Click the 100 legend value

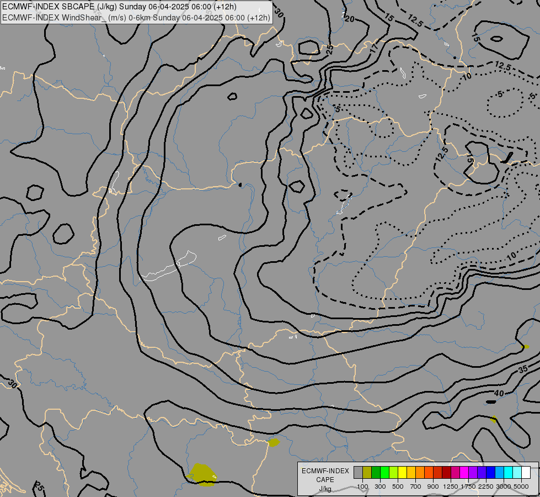click(362, 487)
